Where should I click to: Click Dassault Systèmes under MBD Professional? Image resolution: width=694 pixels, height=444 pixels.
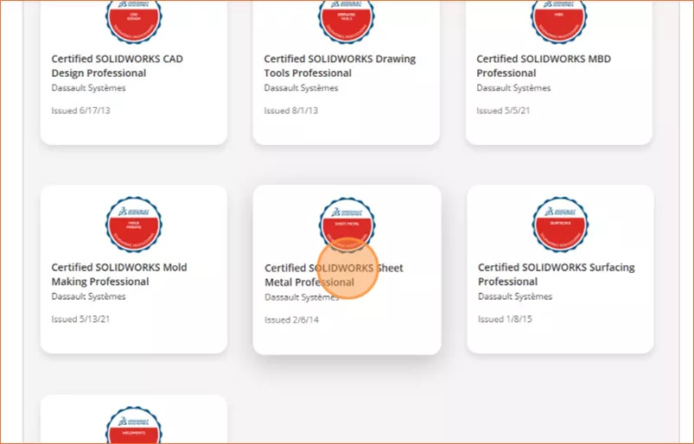pos(513,88)
